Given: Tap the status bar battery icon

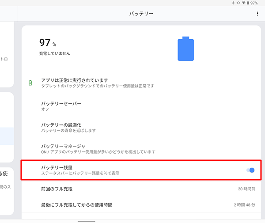Looking at the screenshot, I should tap(248, 3).
